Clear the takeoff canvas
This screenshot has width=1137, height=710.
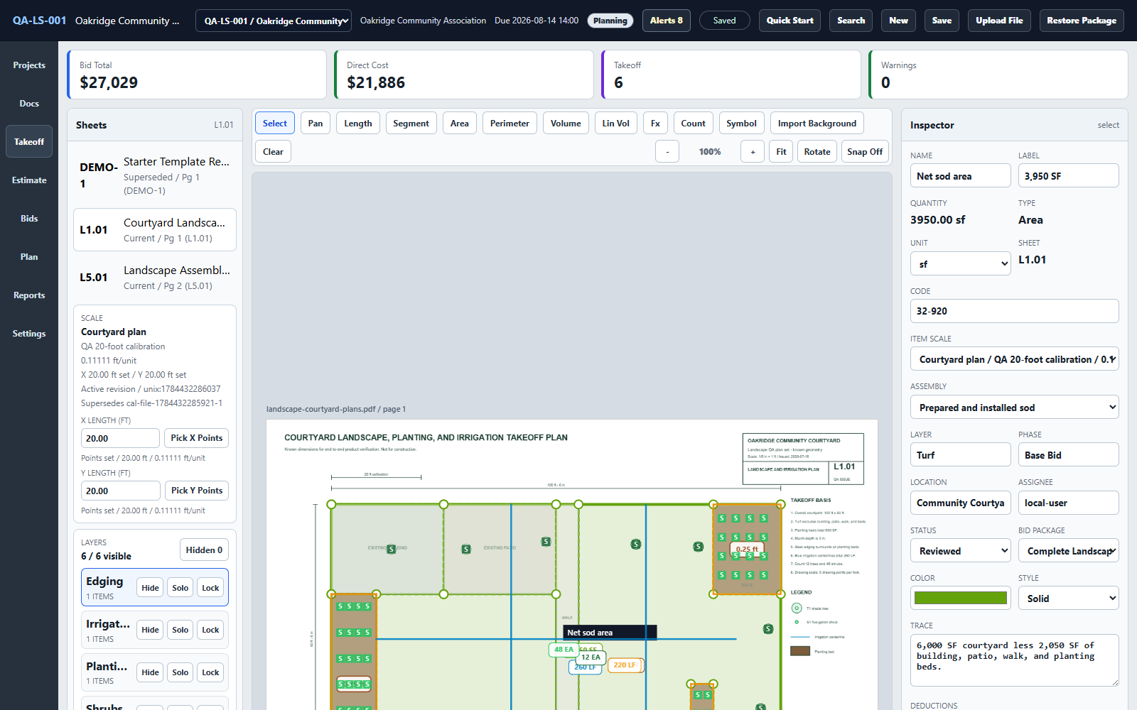[x=273, y=152]
